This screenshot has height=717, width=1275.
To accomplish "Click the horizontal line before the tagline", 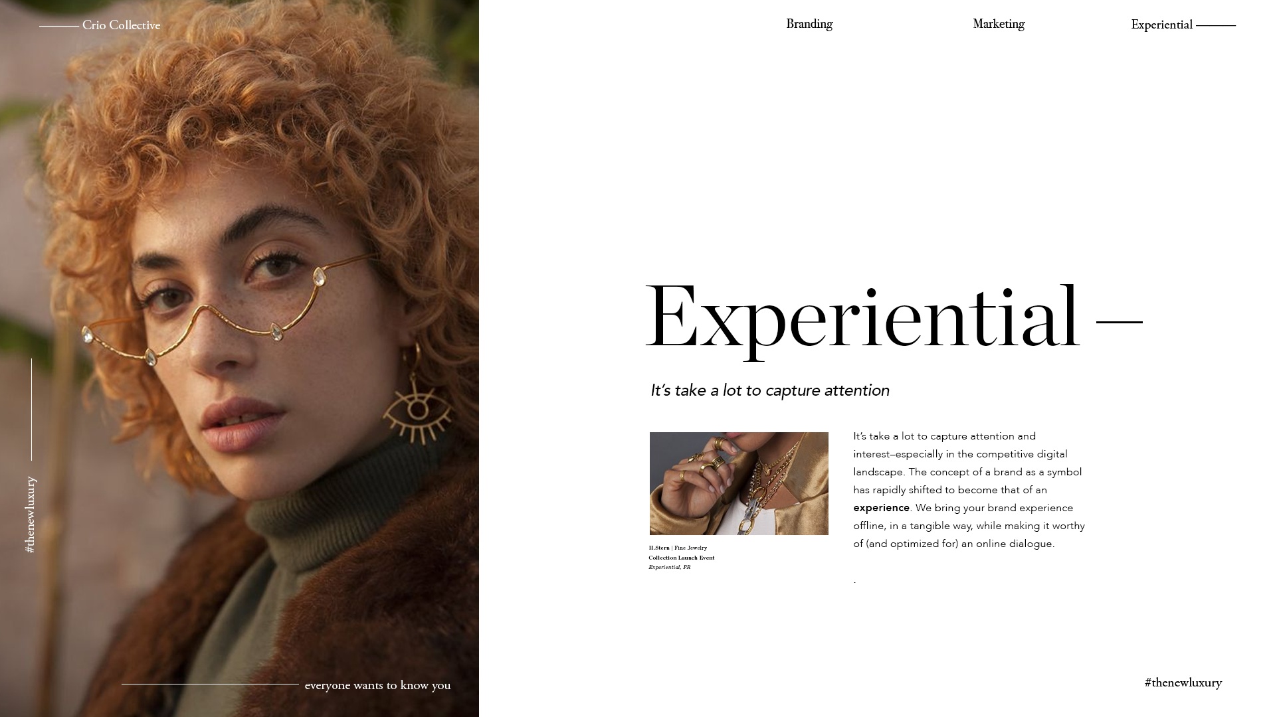I will [x=210, y=684].
